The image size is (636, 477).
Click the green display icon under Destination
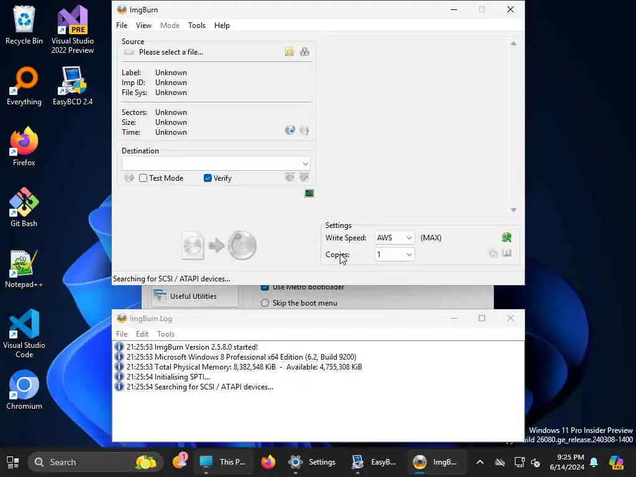tap(309, 194)
